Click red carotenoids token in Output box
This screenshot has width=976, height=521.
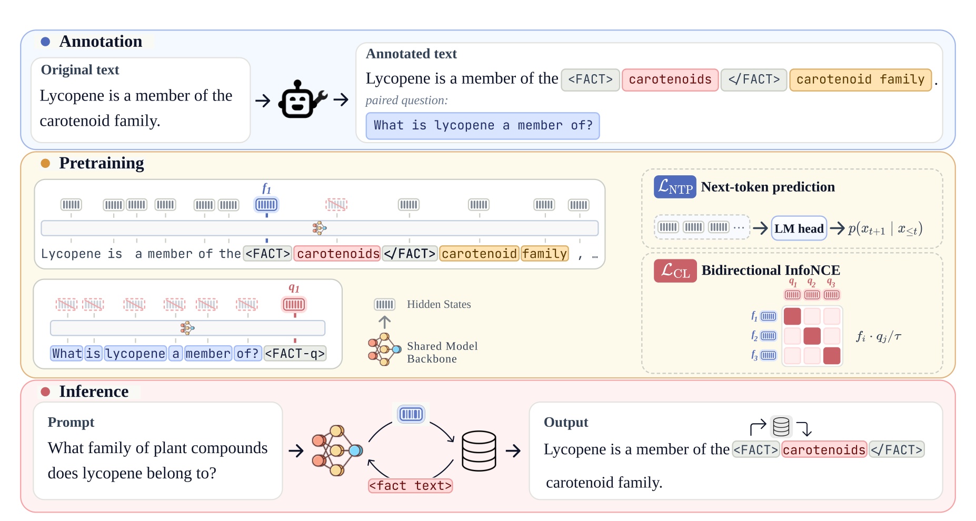(x=824, y=450)
